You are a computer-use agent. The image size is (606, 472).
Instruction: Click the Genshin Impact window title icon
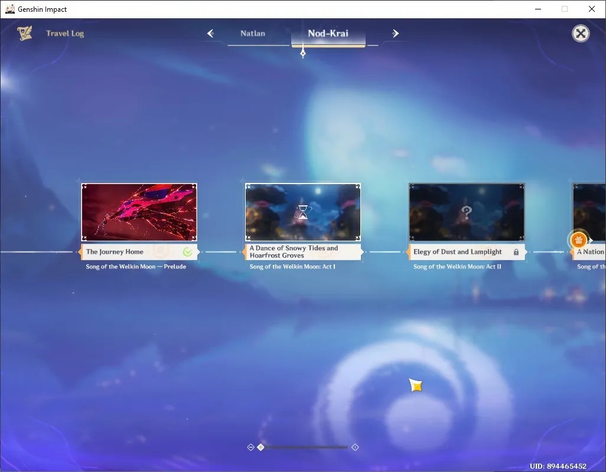point(9,9)
